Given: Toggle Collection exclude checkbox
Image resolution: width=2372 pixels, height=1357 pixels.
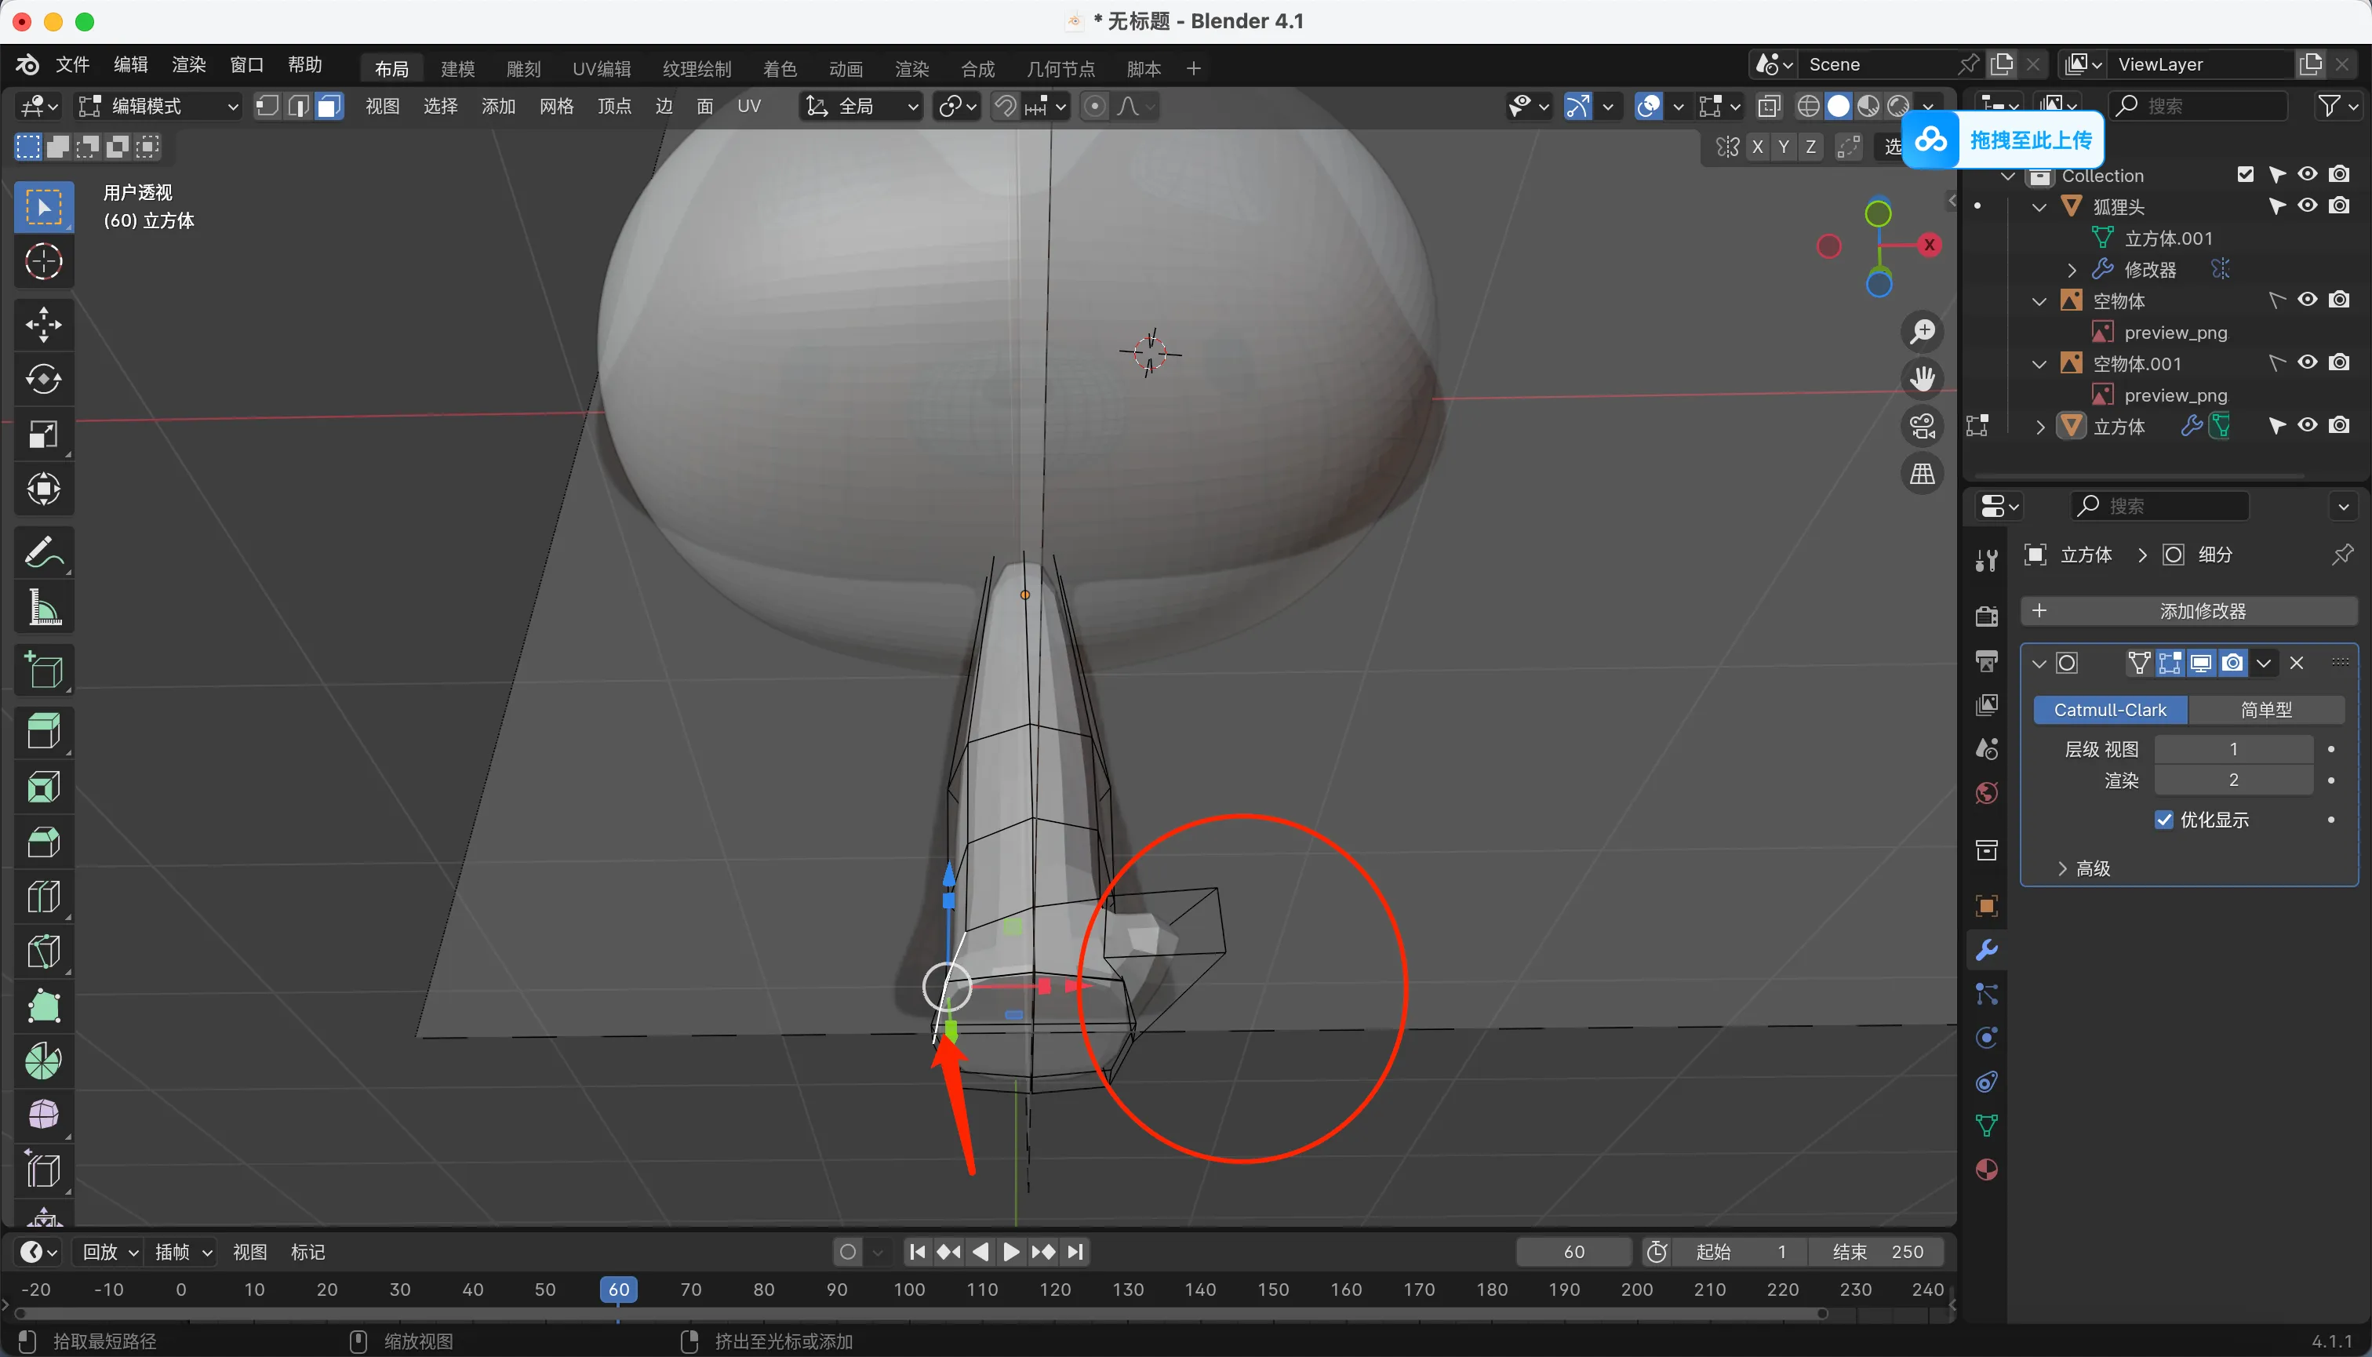Looking at the screenshot, I should [2244, 174].
